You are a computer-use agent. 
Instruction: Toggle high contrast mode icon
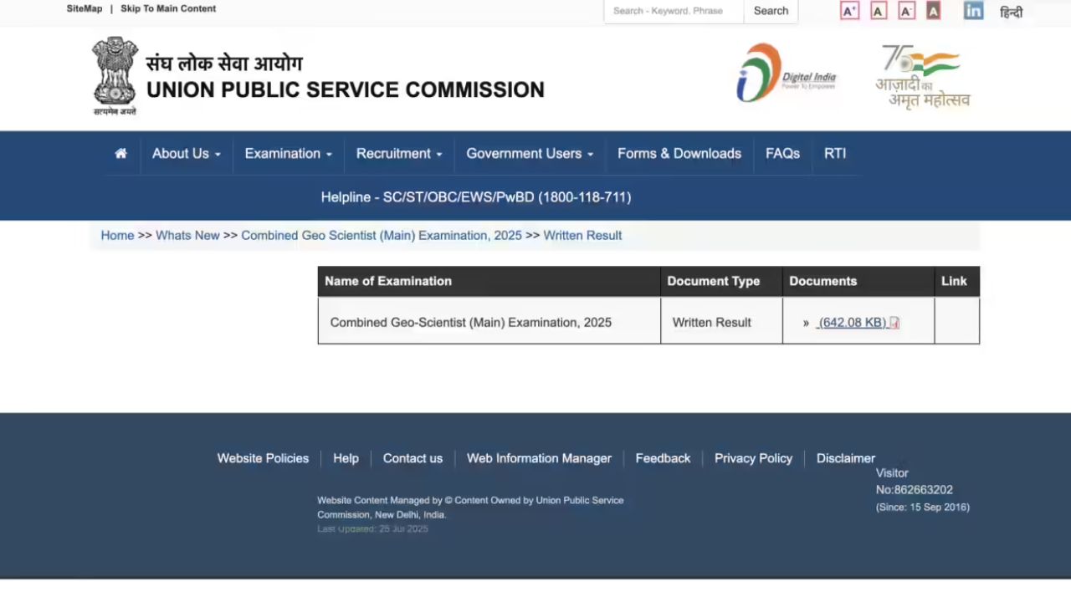coord(933,11)
